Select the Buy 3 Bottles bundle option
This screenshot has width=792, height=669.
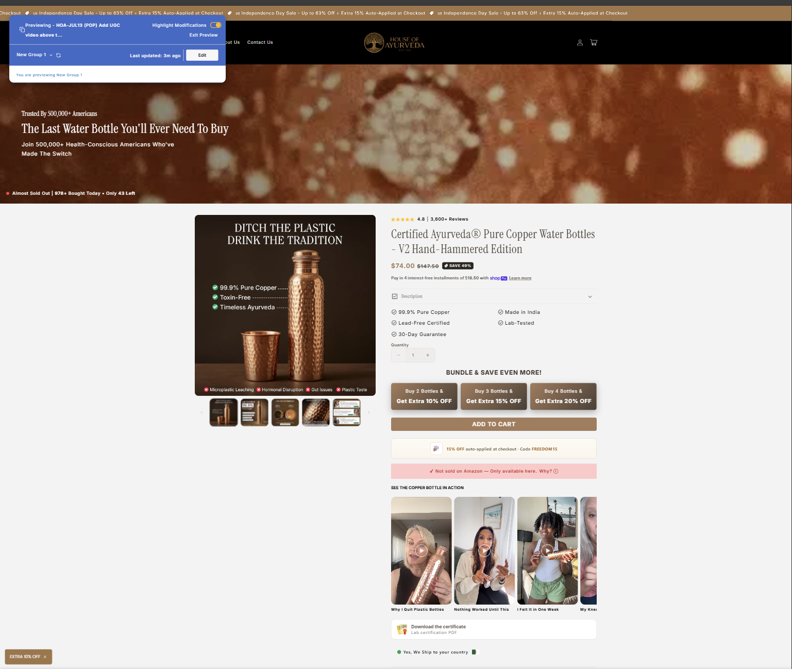tap(494, 396)
